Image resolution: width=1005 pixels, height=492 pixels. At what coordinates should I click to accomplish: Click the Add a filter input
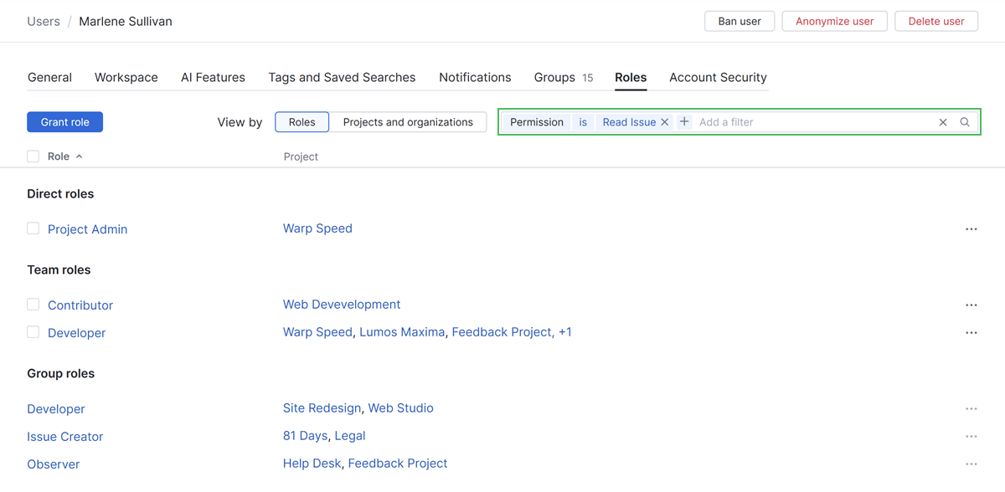812,122
